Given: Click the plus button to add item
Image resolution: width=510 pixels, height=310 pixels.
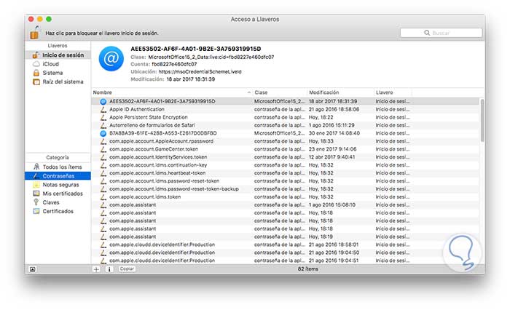Looking at the screenshot, I should 96,269.
